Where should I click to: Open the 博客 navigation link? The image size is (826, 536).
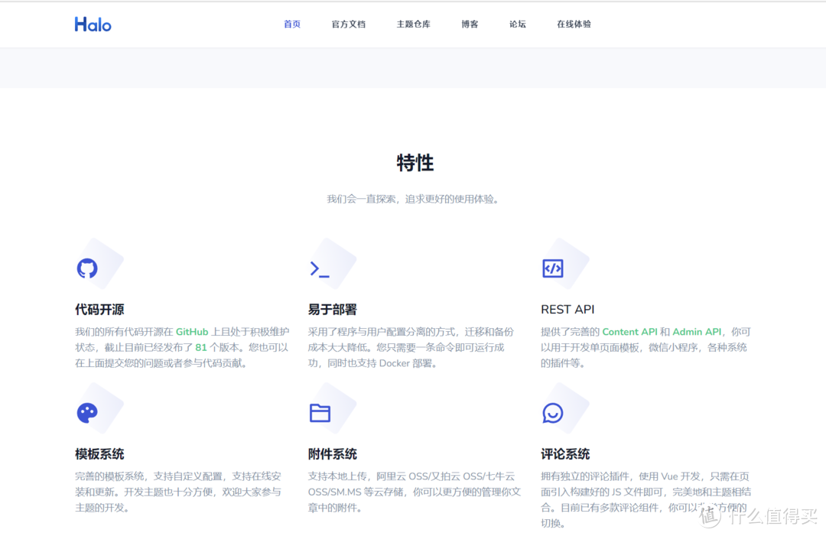click(470, 24)
